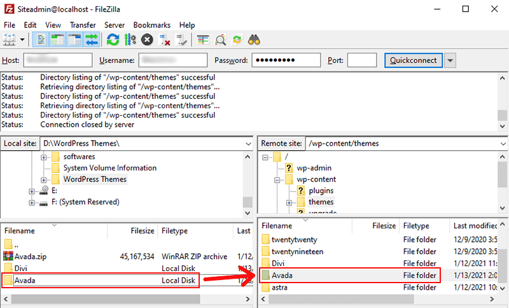This screenshot has width=509, height=308.
Task: Select System Volume Information folder
Action: [x=109, y=168]
